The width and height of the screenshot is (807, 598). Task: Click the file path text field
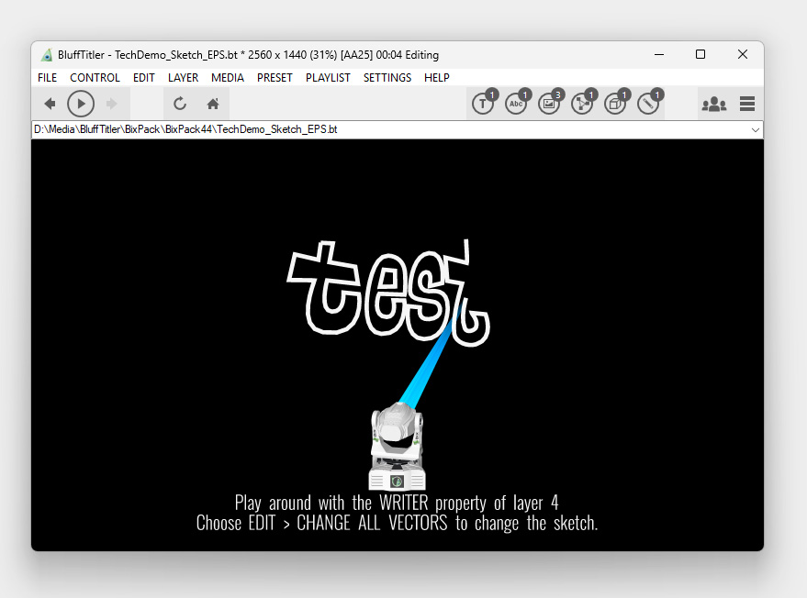pos(367,130)
